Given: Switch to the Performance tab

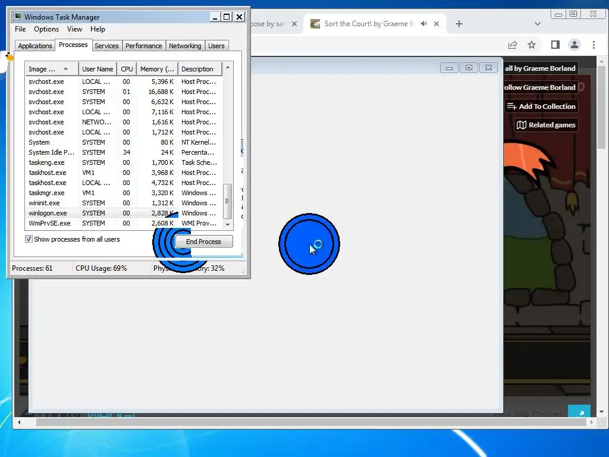Looking at the screenshot, I should [x=144, y=46].
